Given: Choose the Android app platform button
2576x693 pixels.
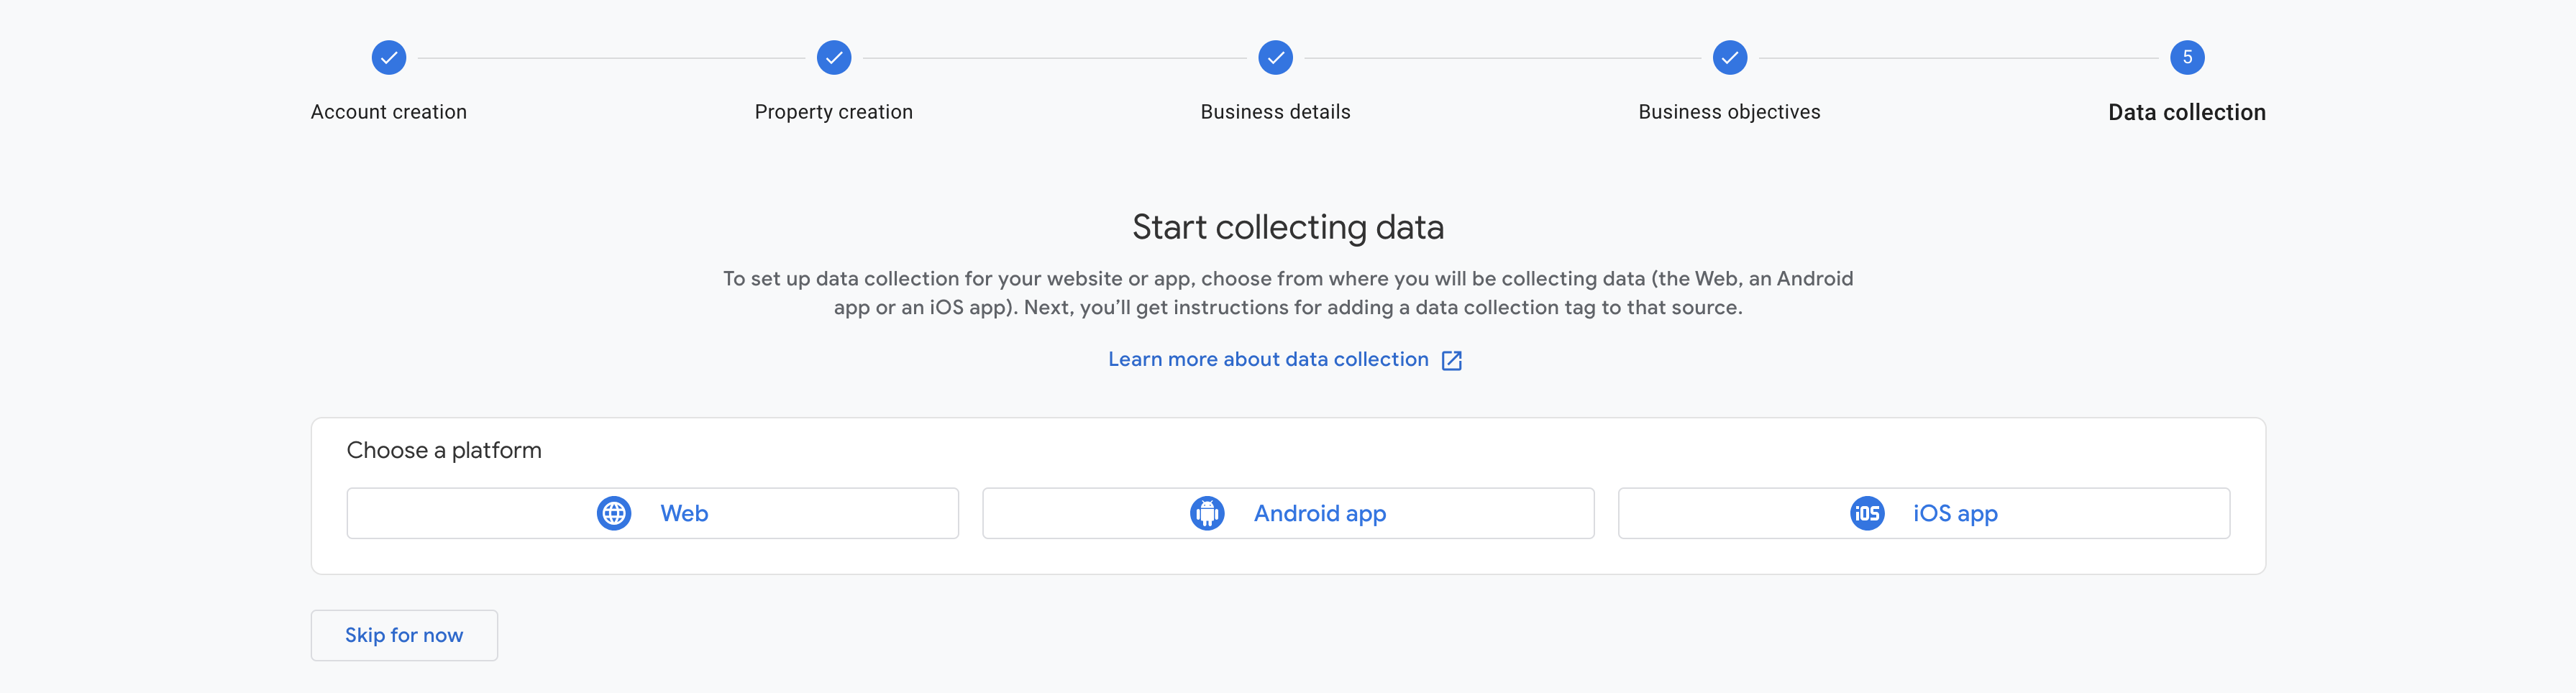Looking at the screenshot, I should pos(1288,513).
